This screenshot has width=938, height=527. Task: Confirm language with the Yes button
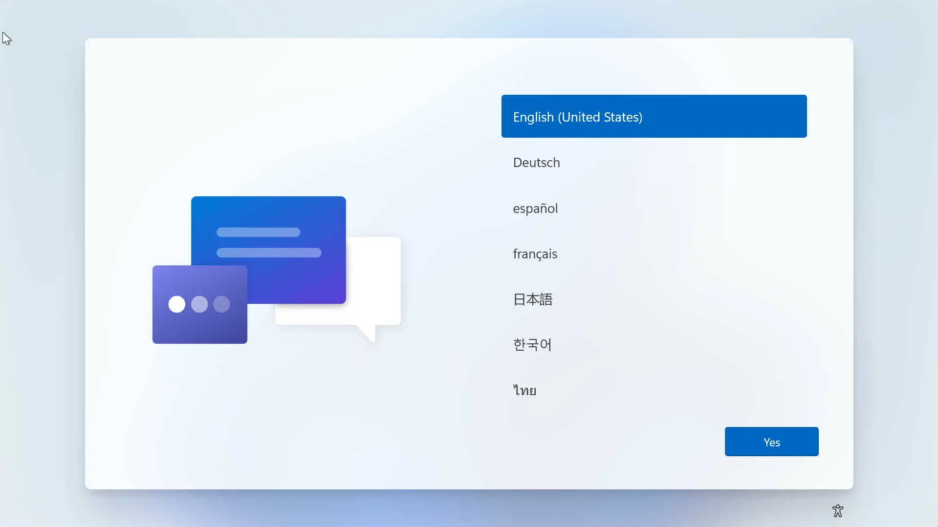[x=771, y=442]
